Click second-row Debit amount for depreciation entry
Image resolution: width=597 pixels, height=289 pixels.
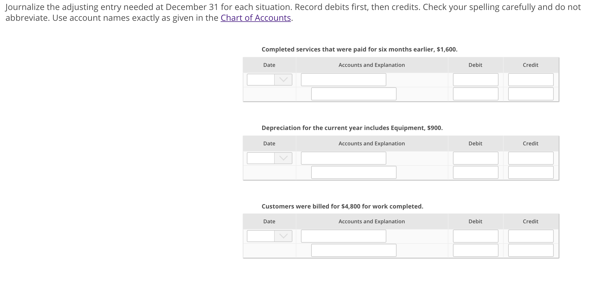point(475,172)
